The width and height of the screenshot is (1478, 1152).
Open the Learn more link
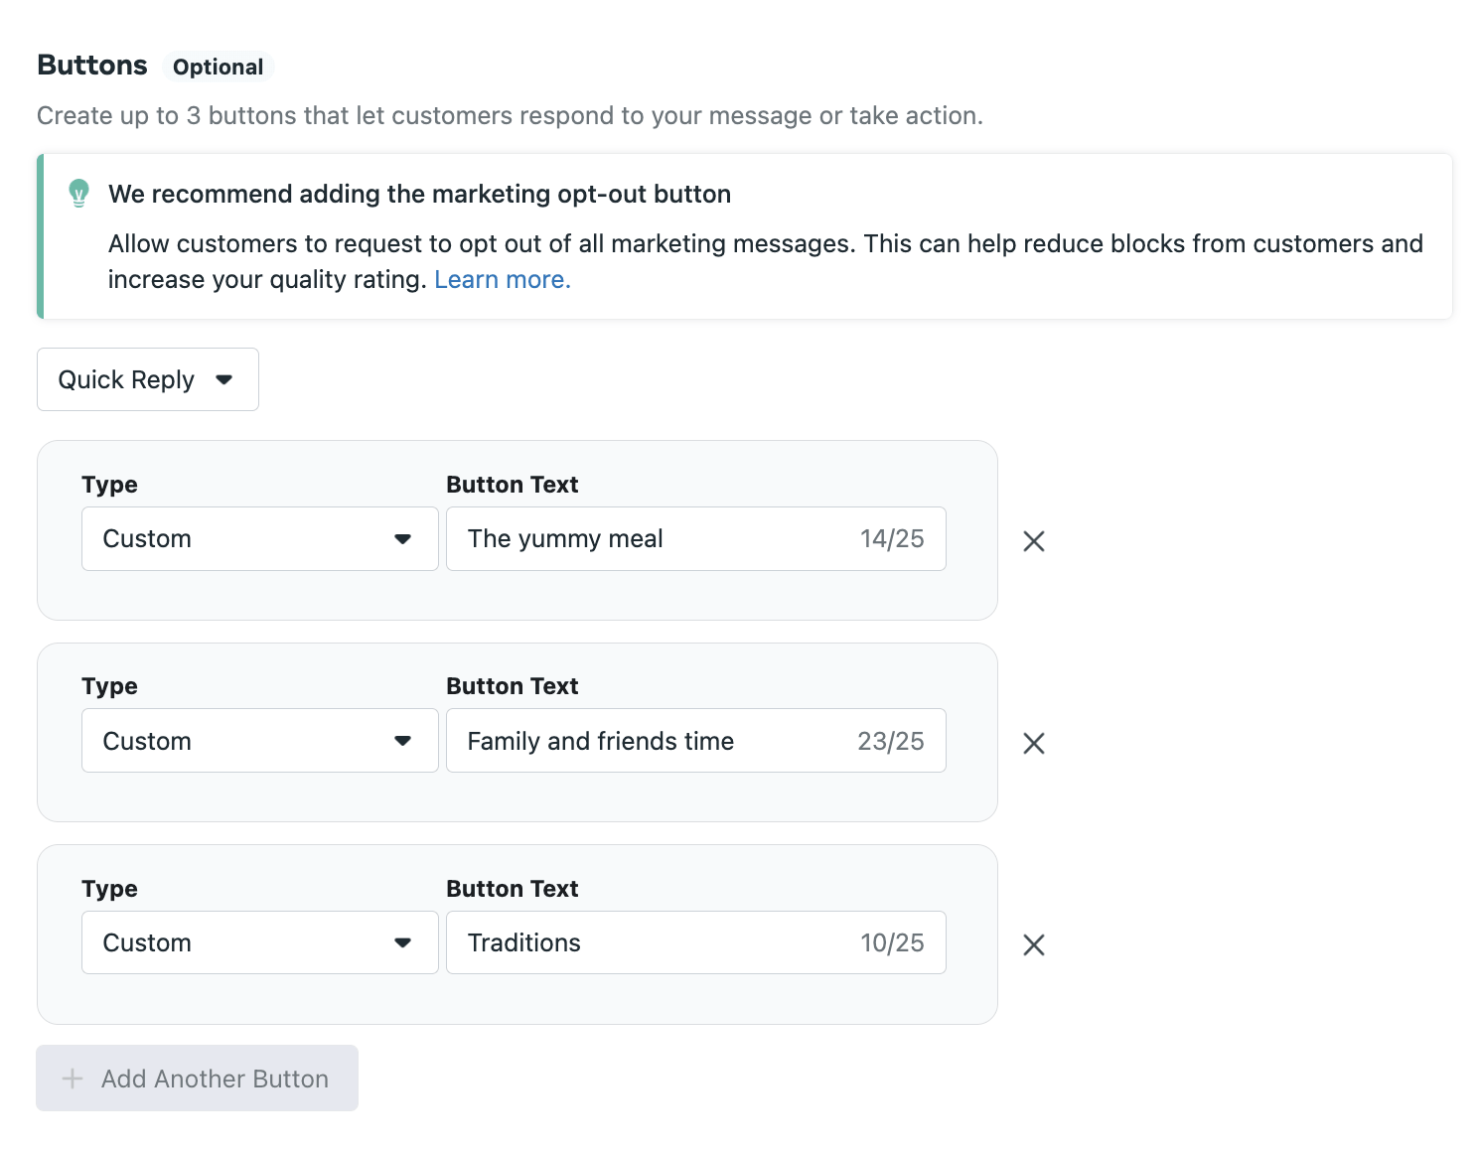tap(502, 280)
